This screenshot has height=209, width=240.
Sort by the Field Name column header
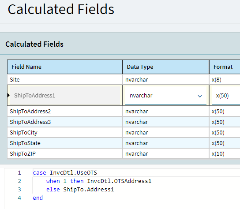[x=65, y=67]
